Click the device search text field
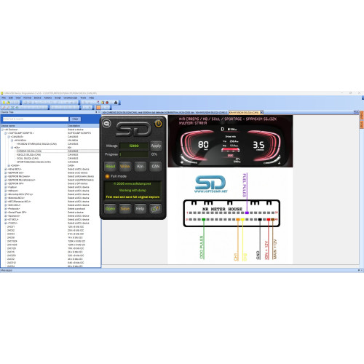Screen dimensions: 364x364 click(x=36, y=119)
